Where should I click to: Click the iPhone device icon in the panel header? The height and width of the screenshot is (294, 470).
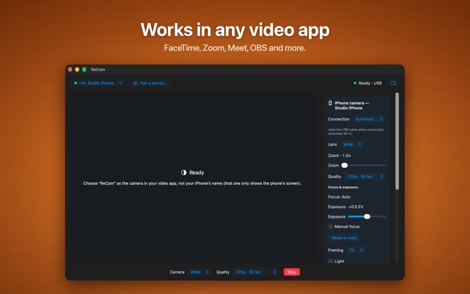[x=330, y=103]
